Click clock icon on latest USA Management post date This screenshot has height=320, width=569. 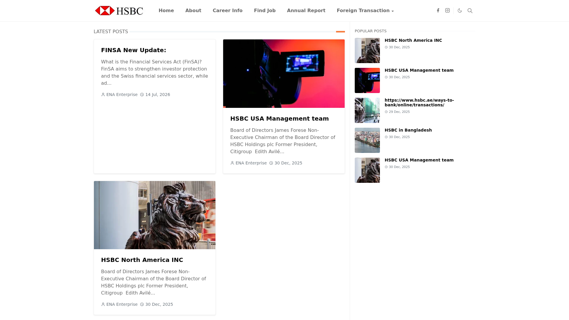(x=271, y=163)
